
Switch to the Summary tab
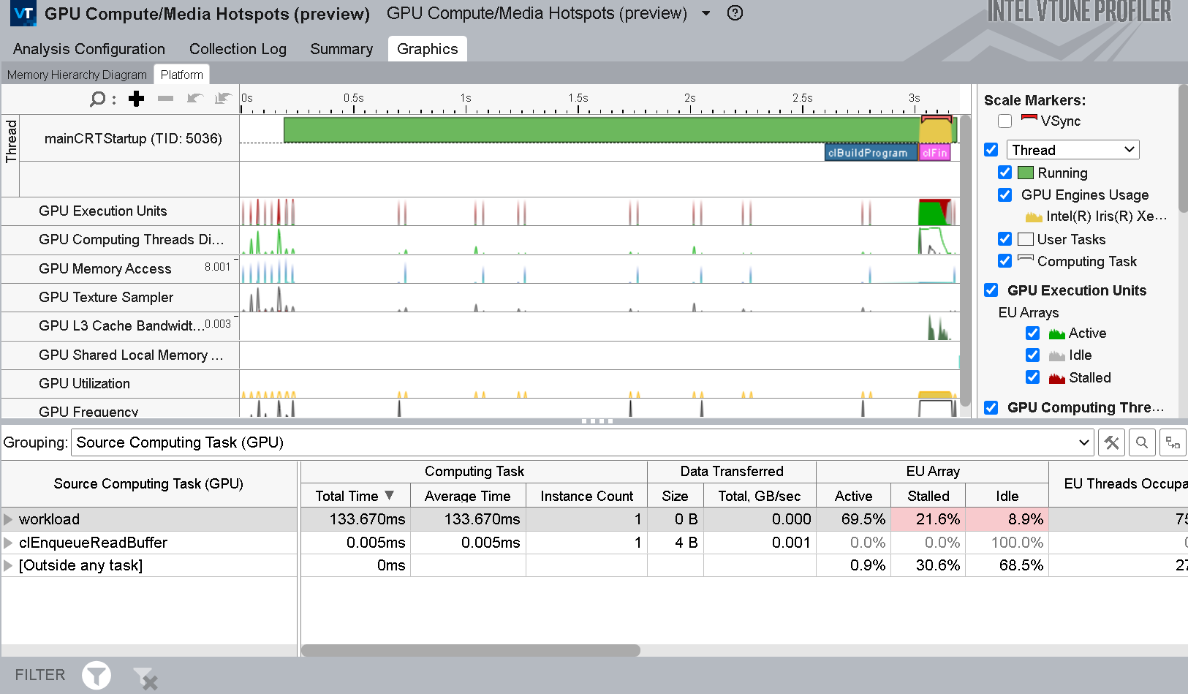[x=341, y=49]
